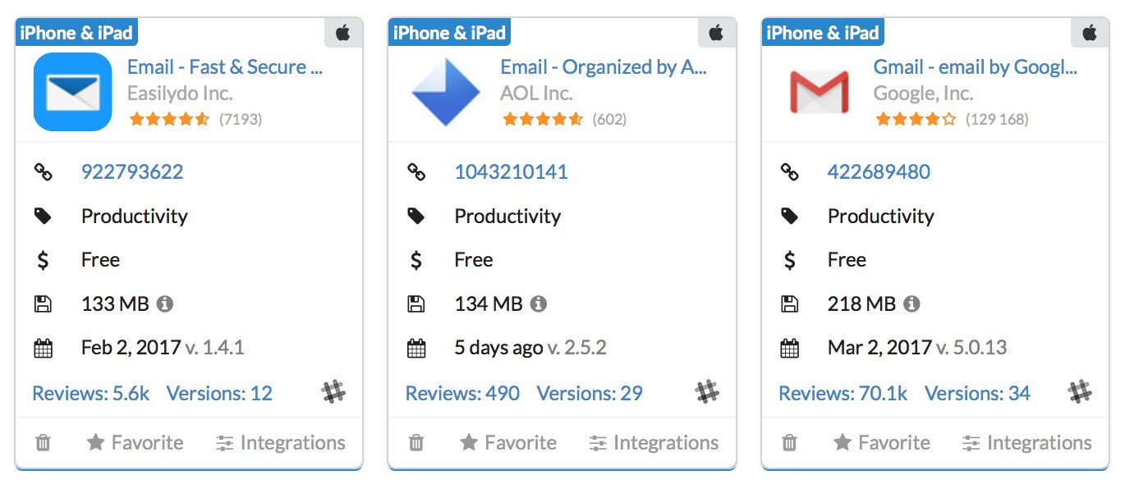Viewport: 1125px width, 484px height.
Task: Open the "Gmail - email by Google" title link
Action: coord(975,67)
